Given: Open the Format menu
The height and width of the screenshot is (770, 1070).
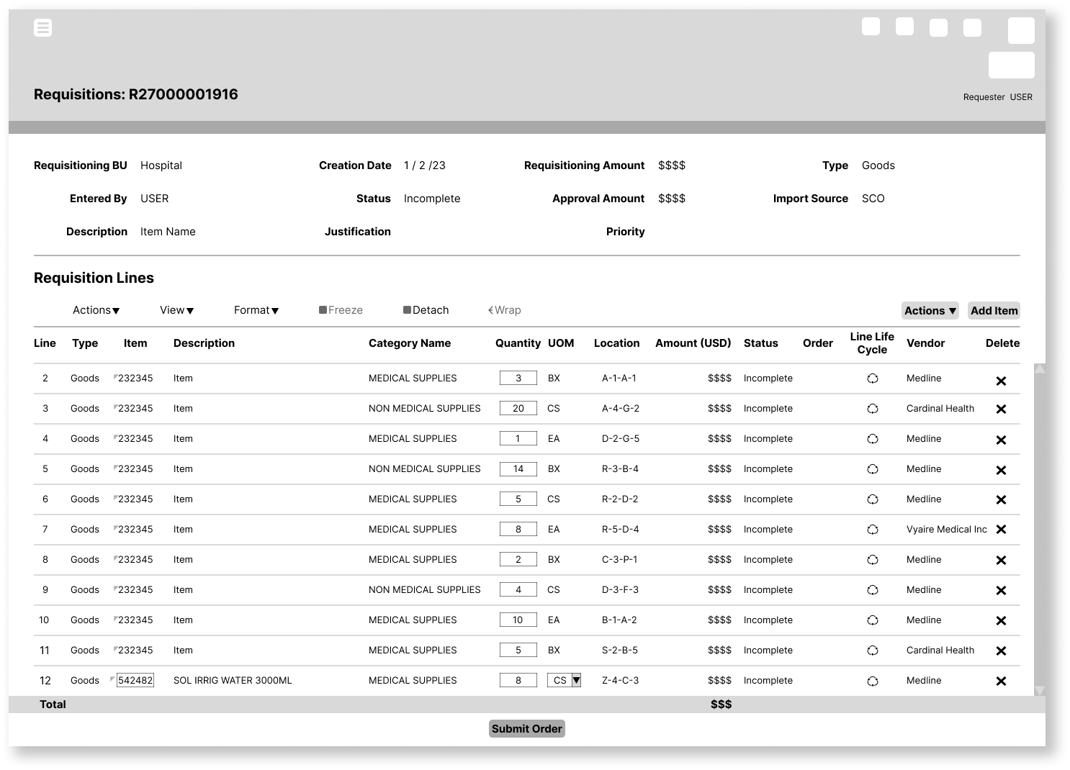Looking at the screenshot, I should coord(256,310).
